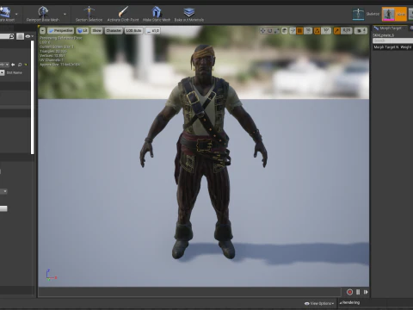413x310 pixels.
Task: Toggle surface snapping icon in viewport
Action: 293,30
